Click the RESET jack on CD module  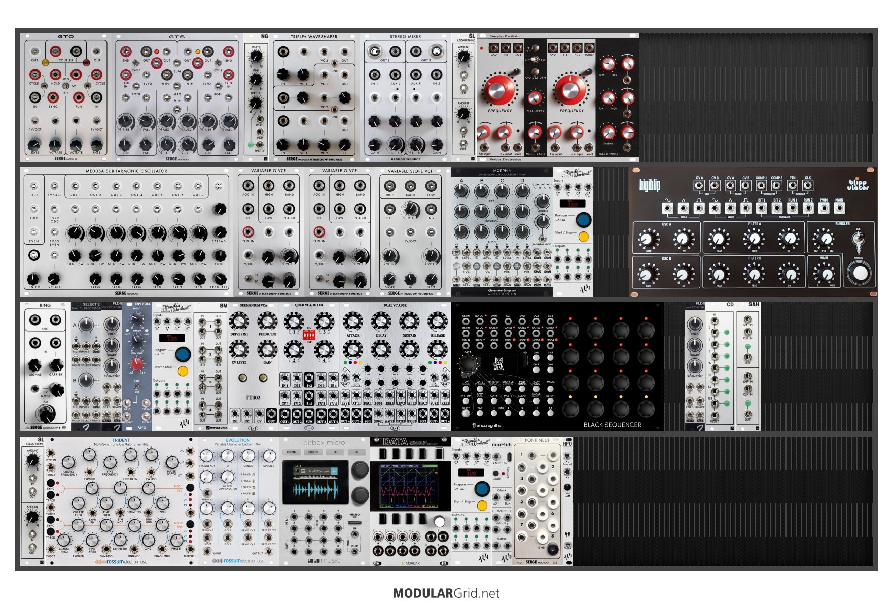pos(714,415)
